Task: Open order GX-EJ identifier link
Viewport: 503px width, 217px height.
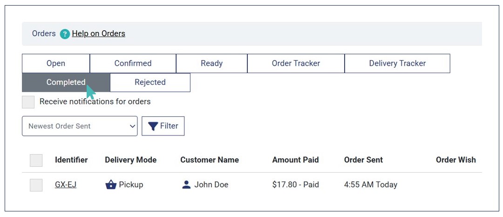Action: (66, 185)
